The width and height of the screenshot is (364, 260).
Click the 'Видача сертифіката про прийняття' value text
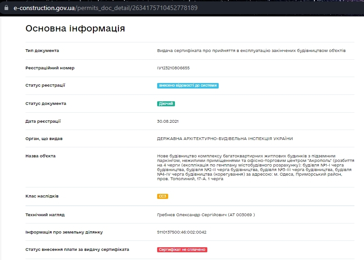coord(251,51)
